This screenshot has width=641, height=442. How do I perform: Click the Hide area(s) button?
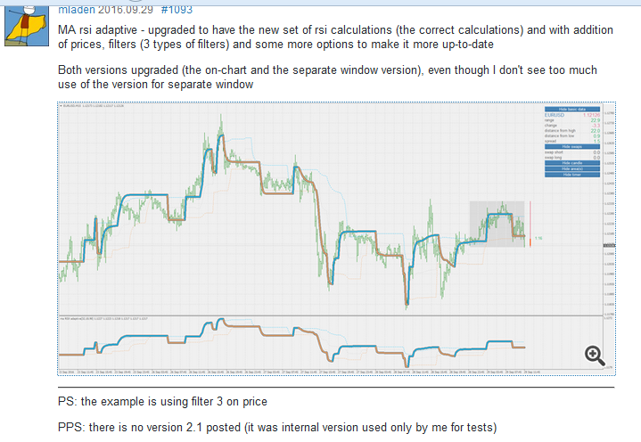(571, 169)
